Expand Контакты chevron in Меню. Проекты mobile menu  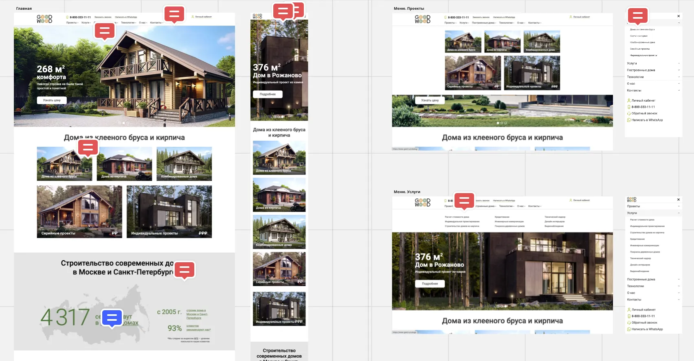(679, 90)
